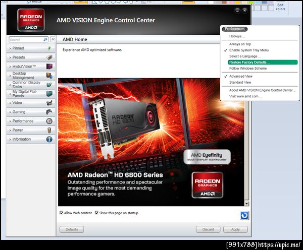Expand My Digital Flat-Panels section
Viewport: 303px width, 250px height.
[x=31, y=94]
